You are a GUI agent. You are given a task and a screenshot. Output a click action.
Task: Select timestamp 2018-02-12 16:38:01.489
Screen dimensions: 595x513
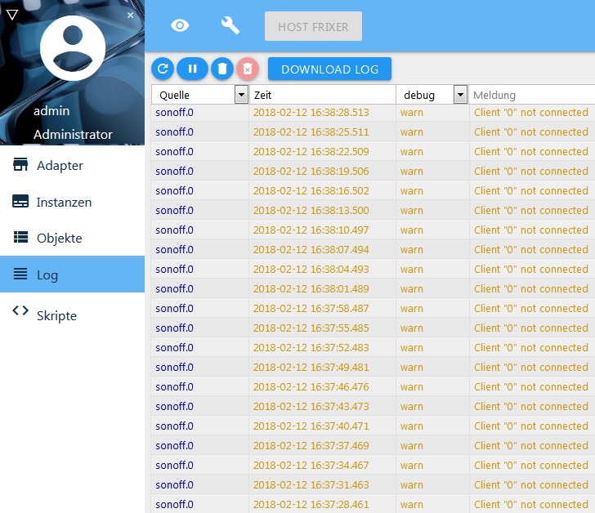[x=311, y=289]
